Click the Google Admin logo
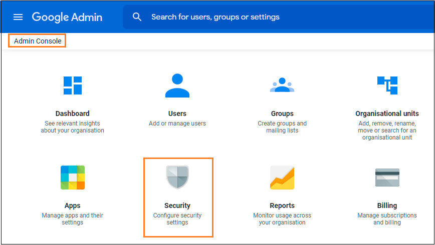 coord(67,17)
